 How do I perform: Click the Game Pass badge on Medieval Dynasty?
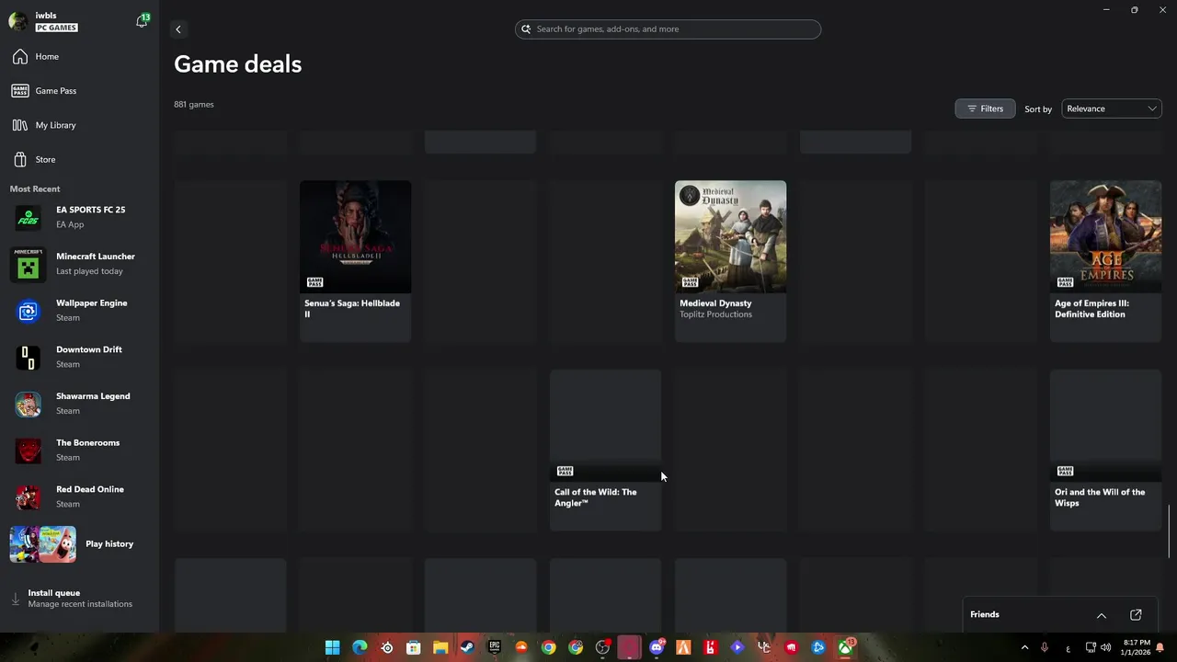pyautogui.click(x=690, y=282)
